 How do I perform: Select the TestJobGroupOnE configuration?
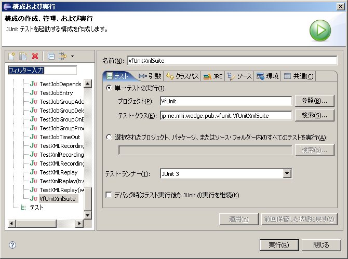click(x=61, y=119)
